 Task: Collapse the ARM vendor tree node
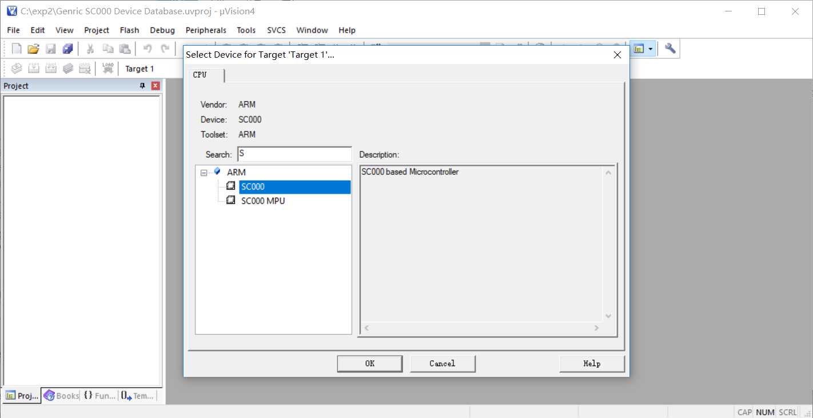tap(204, 172)
